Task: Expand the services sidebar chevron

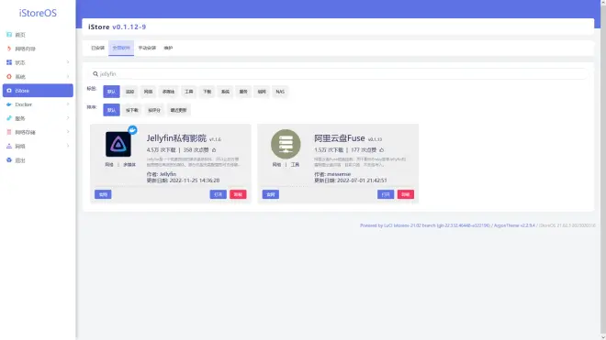Action: click(68, 118)
